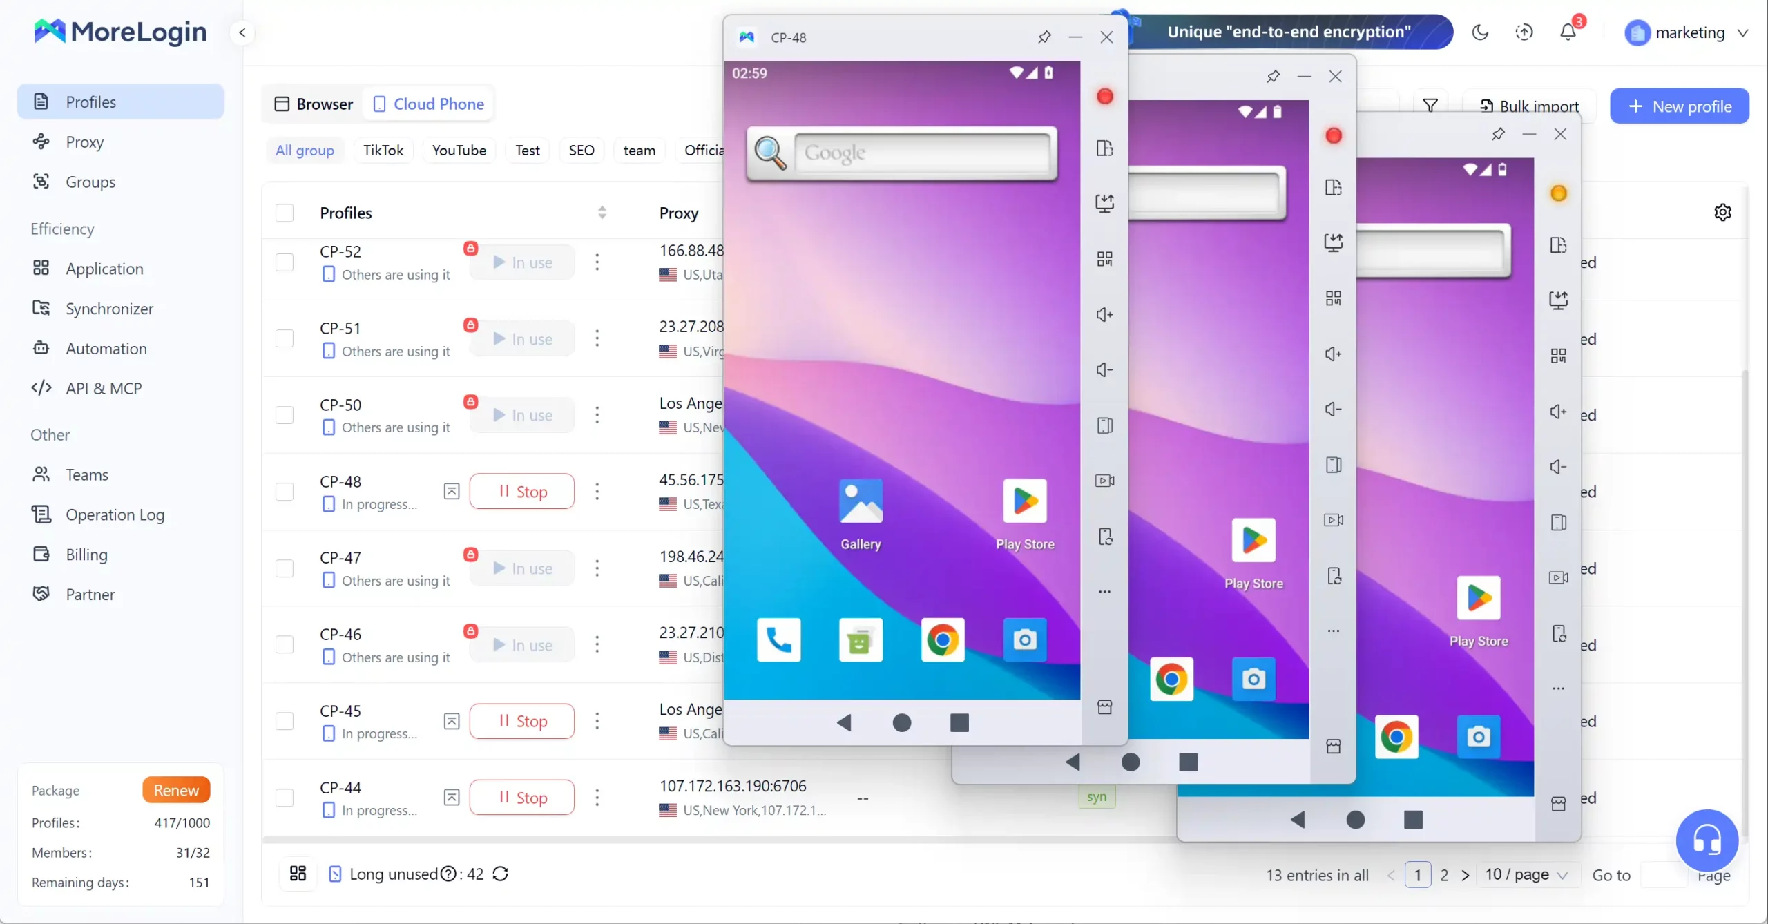Stop the CP-48 cloud phone
This screenshot has width=1768, height=924.
tap(522, 492)
